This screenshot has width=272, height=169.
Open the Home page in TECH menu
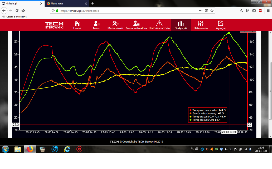point(77,25)
